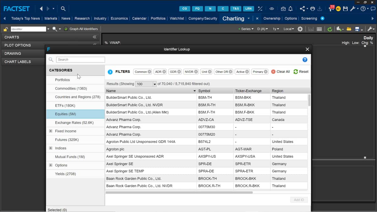The image size is (377, 212).
Task: Open the Series dropdown in chart toolbar
Action: pyautogui.click(x=246, y=29)
